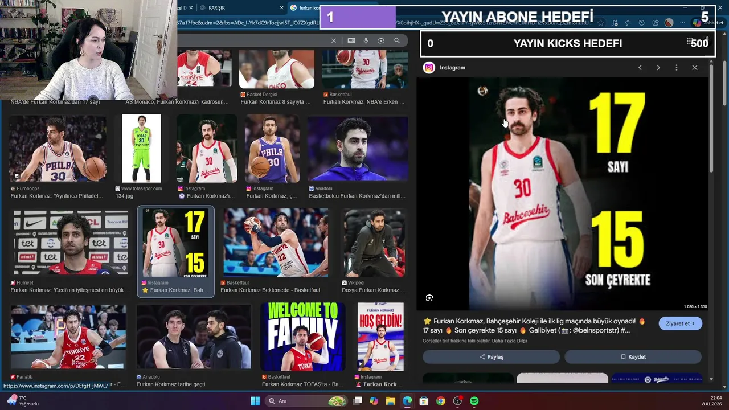Click the 'Eurohoops' source label
The width and height of the screenshot is (729, 410).
click(x=28, y=188)
